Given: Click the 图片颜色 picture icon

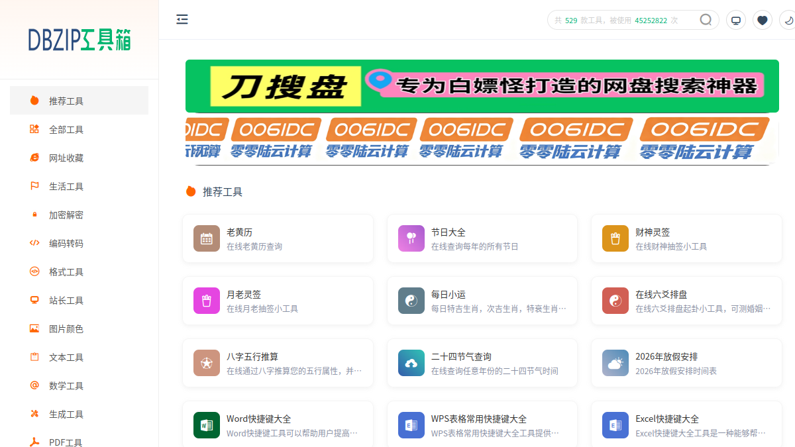Looking at the screenshot, I should tap(34, 328).
